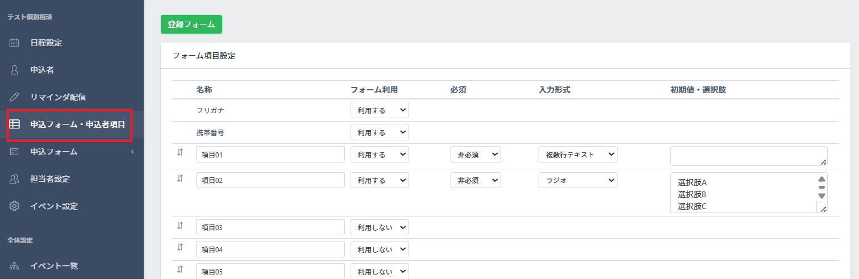The height and width of the screenshot is (279, 859).
Task: Click the table icon for 申込フォーム・申込者項目
Action: pyautogui.click(x=15, y=124)
